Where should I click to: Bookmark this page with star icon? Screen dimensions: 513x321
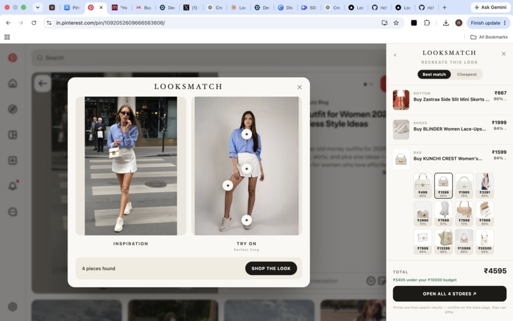coord(396,23)
